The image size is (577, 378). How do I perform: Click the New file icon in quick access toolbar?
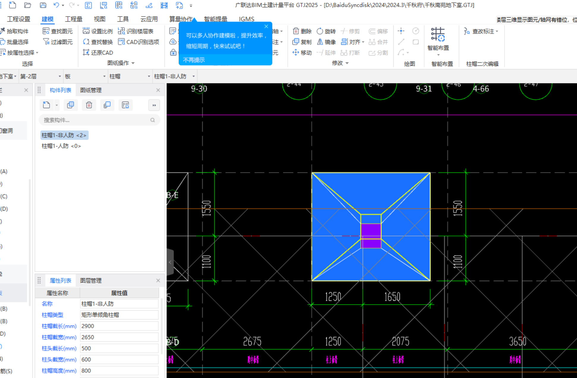[12, 5]
